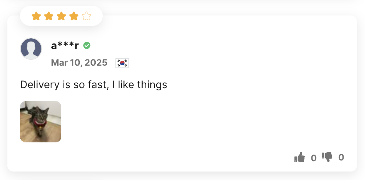Click the second gold star

point(49,16)
